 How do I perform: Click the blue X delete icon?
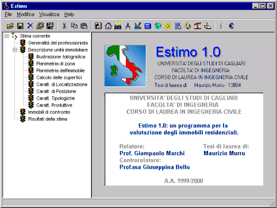(x=30, y=26)
